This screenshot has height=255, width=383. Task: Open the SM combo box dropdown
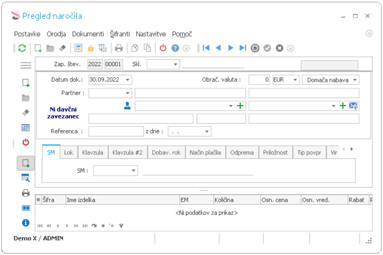tap(133, 171)
